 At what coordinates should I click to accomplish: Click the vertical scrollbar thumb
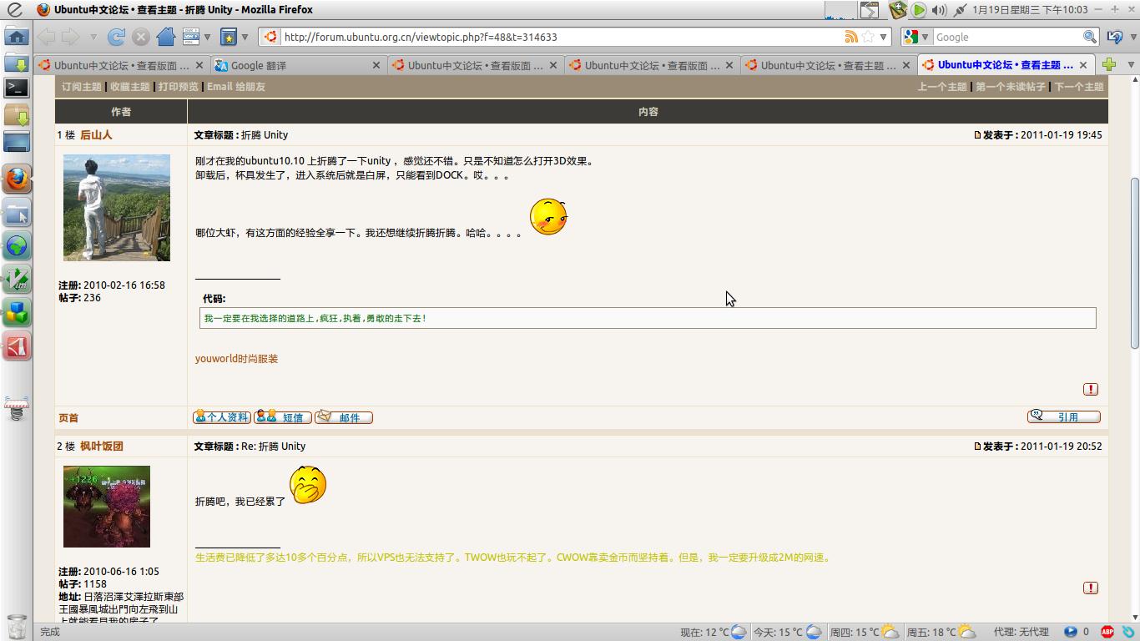(1134, 263)
